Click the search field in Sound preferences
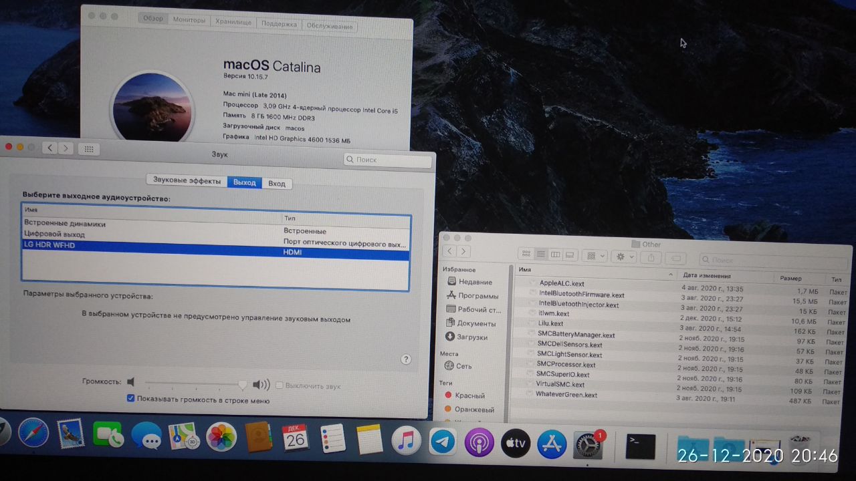This screenshot has height=481, width=856. point(388,160)
